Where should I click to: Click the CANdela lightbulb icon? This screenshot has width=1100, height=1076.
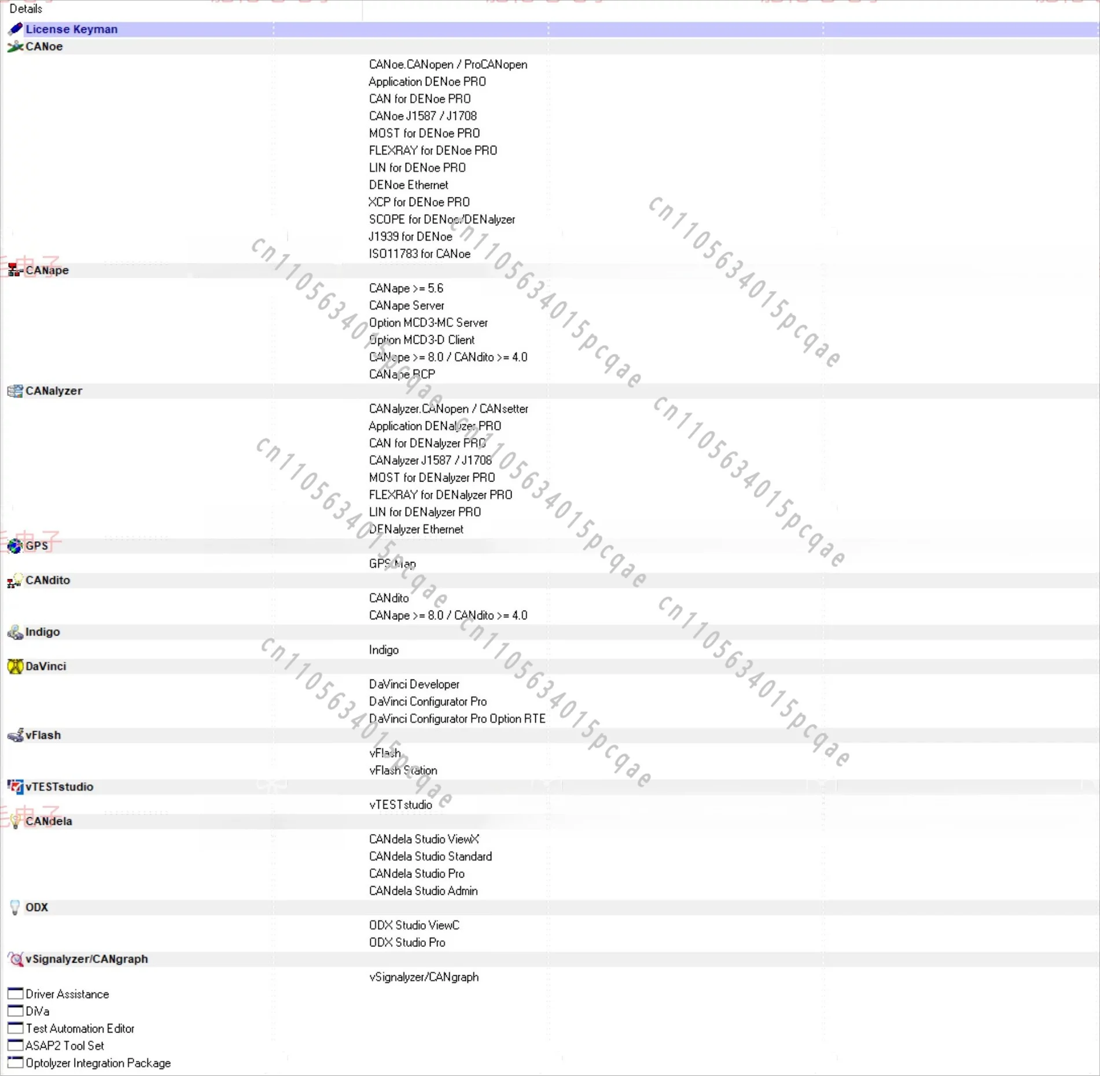click(x=15, y=821)
